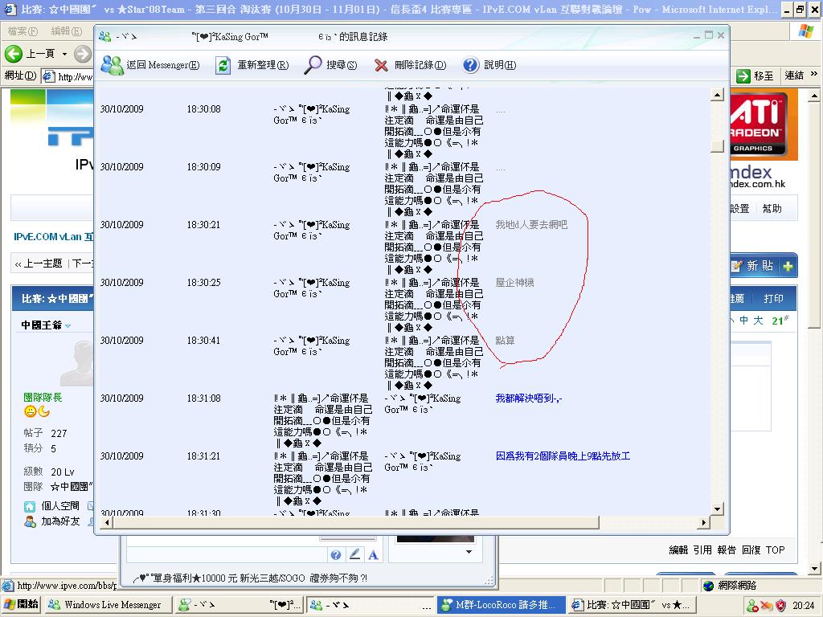
Task: Expand the 中國王爺 username dropdown arrow
Action: click(x=68, y=325)
